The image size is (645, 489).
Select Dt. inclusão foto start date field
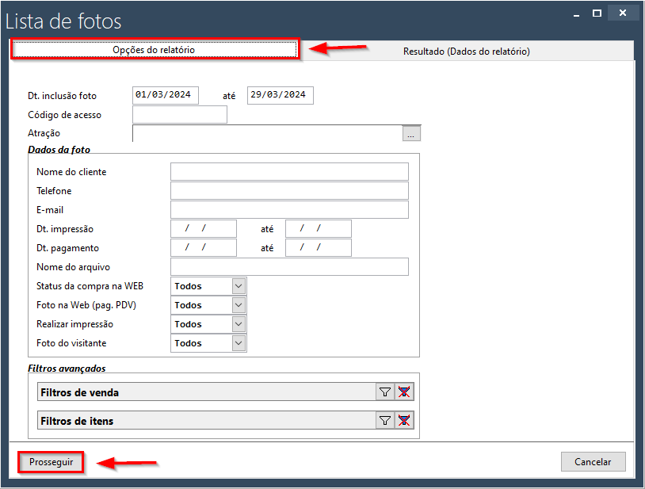pos(166,95)
